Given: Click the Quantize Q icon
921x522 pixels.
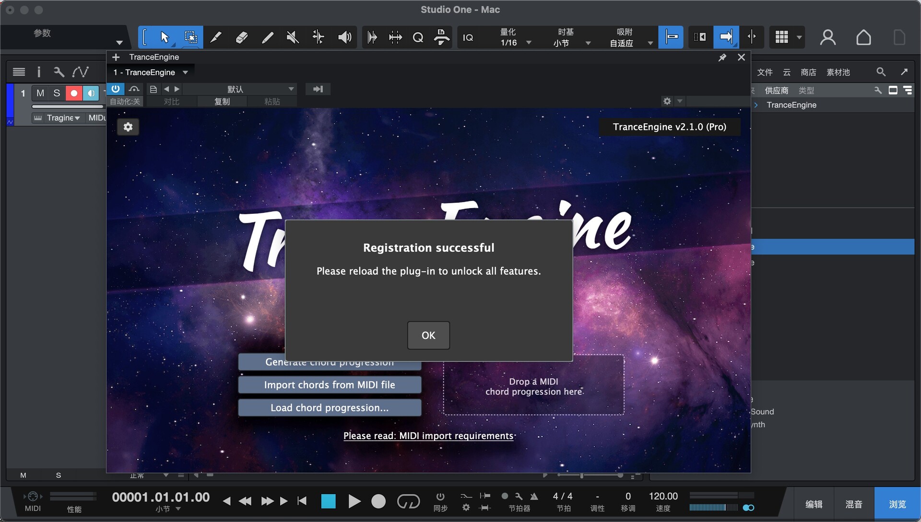Looking at the screenshot, I should (418, 37).
